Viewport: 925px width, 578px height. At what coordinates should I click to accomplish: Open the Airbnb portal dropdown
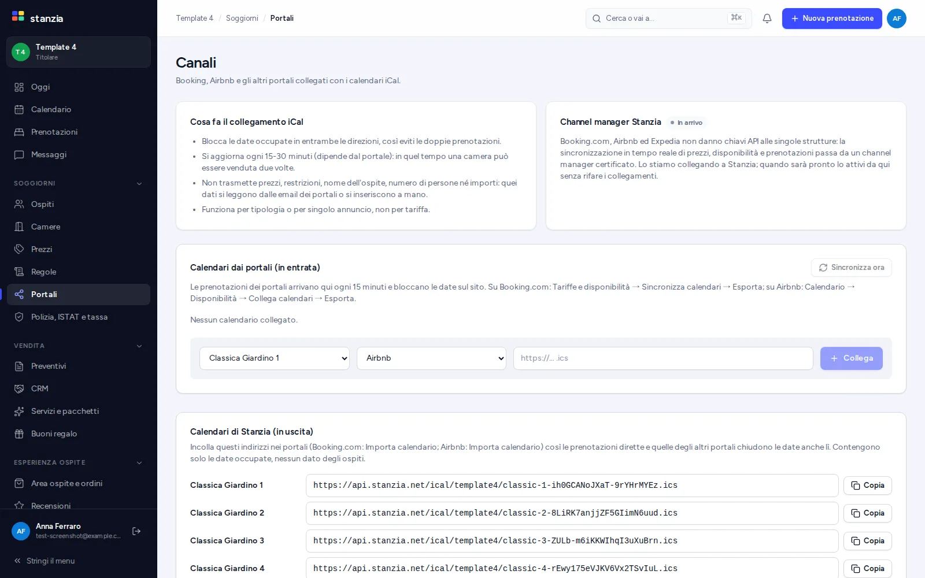(432, 358)
